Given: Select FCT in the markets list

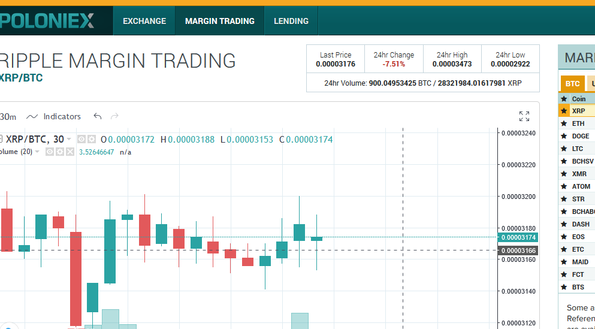Looking at the screenshot, I should click(x=578, y=274).
